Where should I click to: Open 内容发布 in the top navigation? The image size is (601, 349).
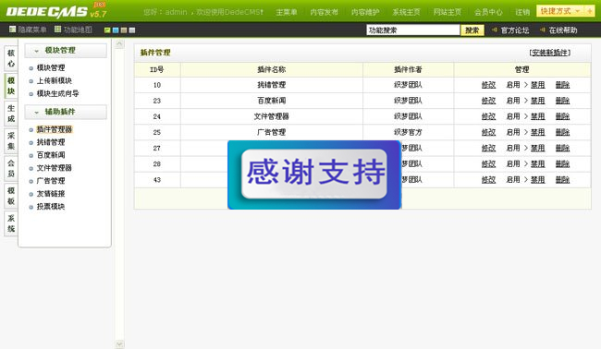tap(325, 12)
